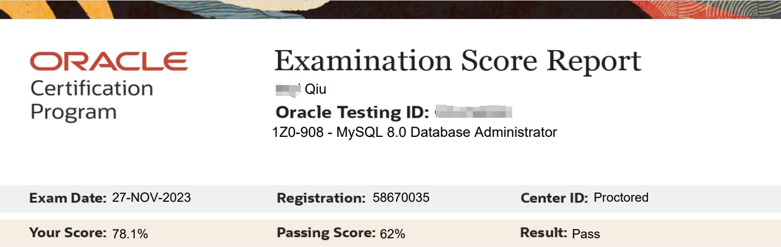Click the red ORACLE logo

(109, 62)
